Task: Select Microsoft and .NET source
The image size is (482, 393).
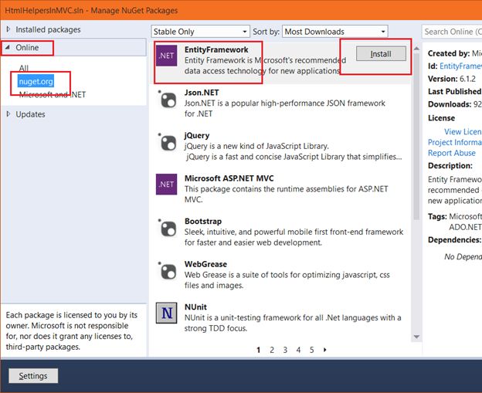Action: (53, 95)
